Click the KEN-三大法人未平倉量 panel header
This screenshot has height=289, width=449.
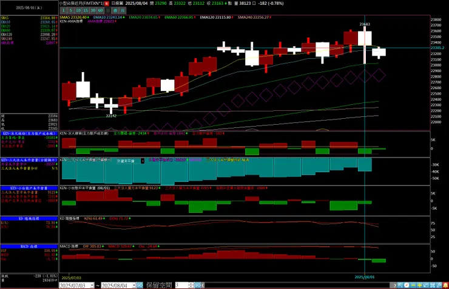[29, 160]
